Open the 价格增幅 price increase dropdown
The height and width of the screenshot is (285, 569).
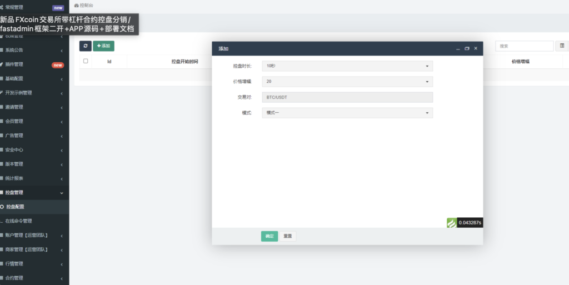coord(347,82)
